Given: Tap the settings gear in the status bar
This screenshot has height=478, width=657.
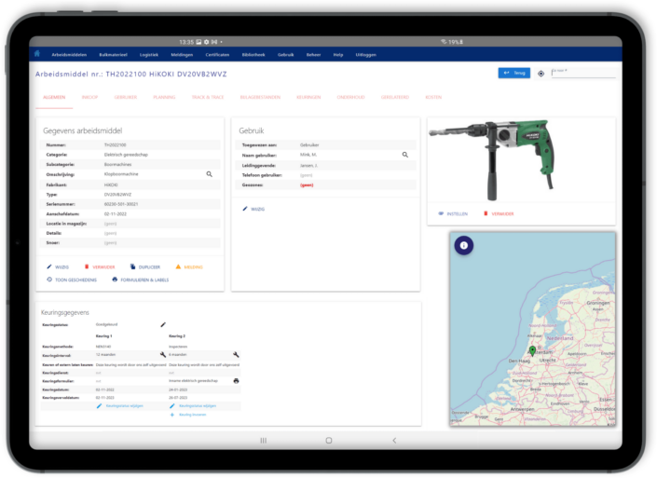Looking at the screenshot, I should click(206, 42).
